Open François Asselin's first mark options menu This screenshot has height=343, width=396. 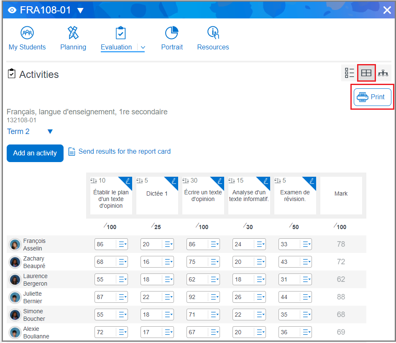click(x=123, y=244)
